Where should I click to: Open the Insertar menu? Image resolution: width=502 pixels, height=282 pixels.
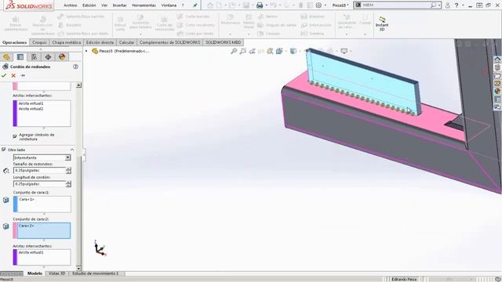tap(119, 5)
